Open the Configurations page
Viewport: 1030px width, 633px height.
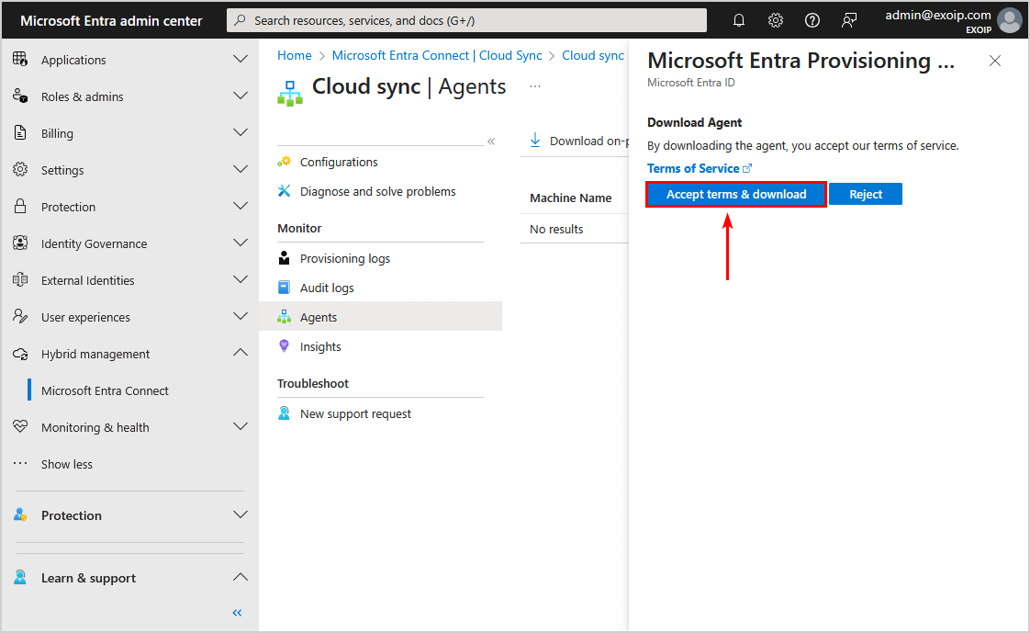click(x=339, y=162)
